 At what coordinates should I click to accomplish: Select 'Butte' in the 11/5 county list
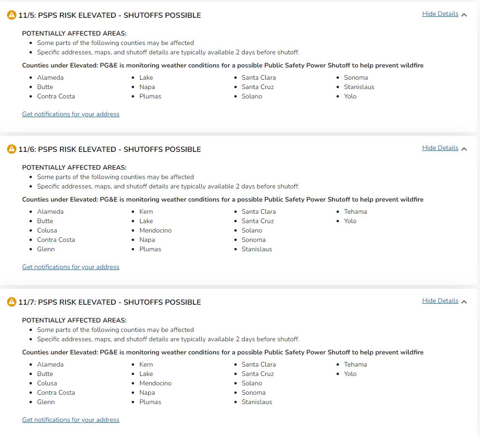point(45,87)
